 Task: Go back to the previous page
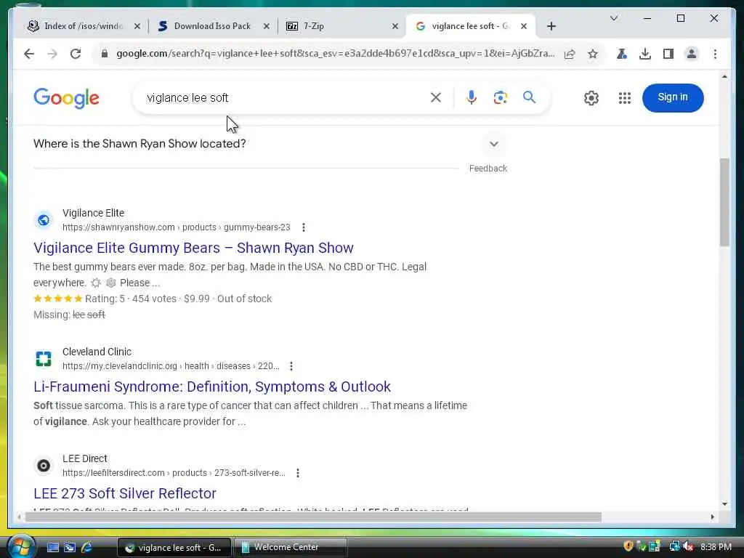click(x=29, y=54)
